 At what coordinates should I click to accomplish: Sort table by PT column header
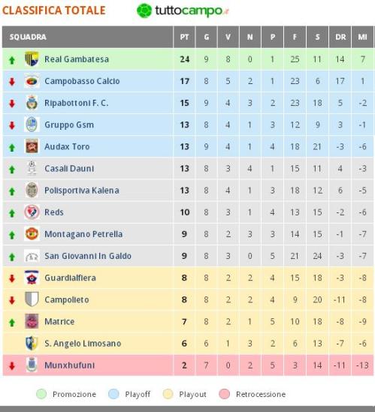pyautogui.click(x=184, y=37)
